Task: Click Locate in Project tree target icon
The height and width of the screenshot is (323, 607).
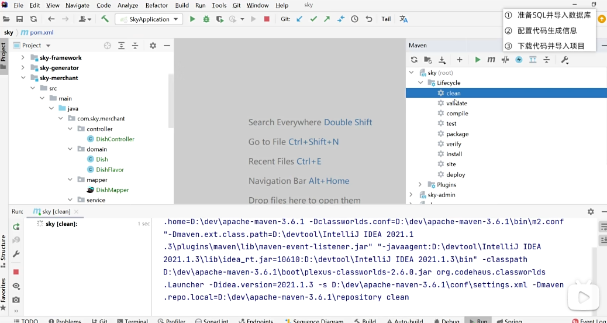Action: point(108,46)
